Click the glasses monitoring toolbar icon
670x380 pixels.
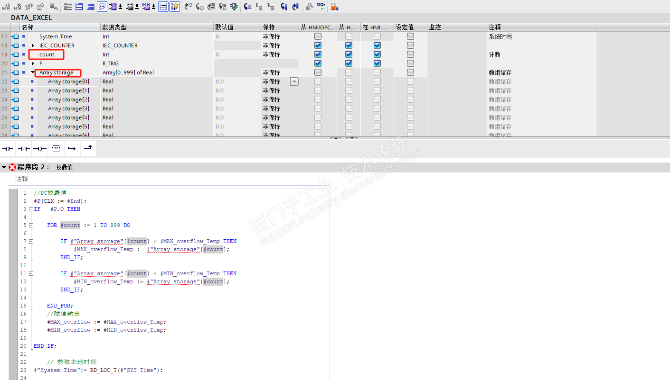tap(321, 7)
